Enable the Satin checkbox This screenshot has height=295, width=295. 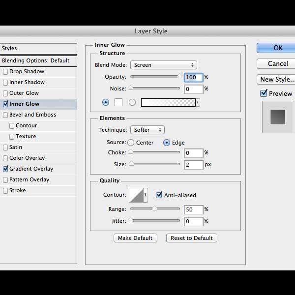click(x=5, y=147)
